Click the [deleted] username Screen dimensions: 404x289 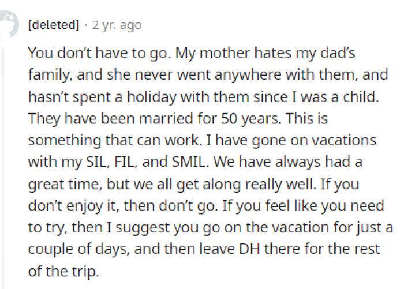coord(53,25)
